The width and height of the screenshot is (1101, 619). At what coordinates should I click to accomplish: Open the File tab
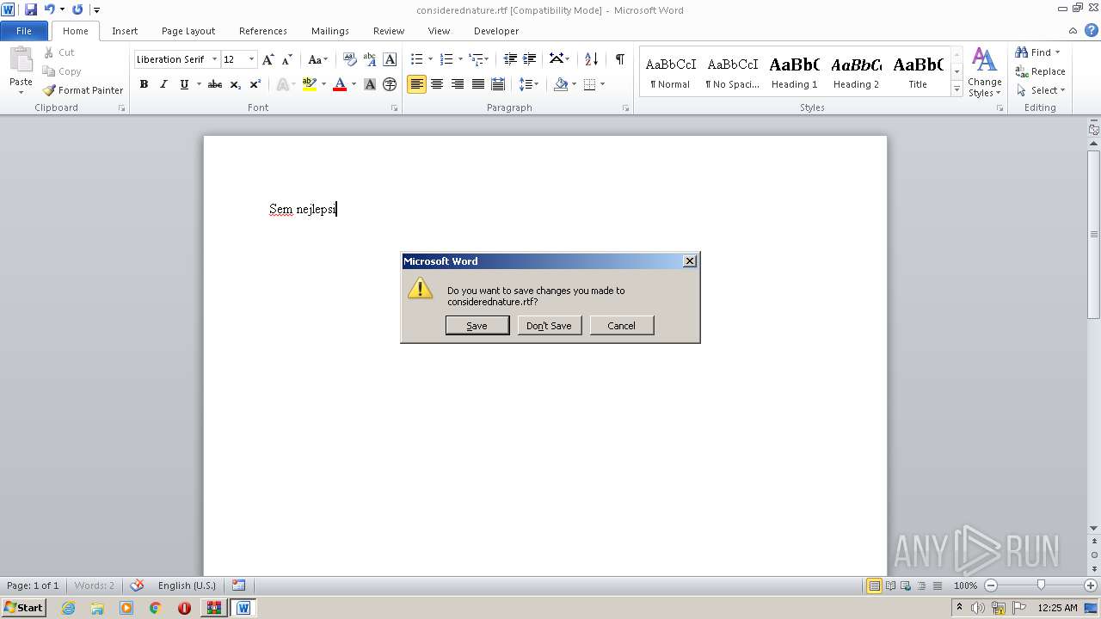tap(24, 31)
